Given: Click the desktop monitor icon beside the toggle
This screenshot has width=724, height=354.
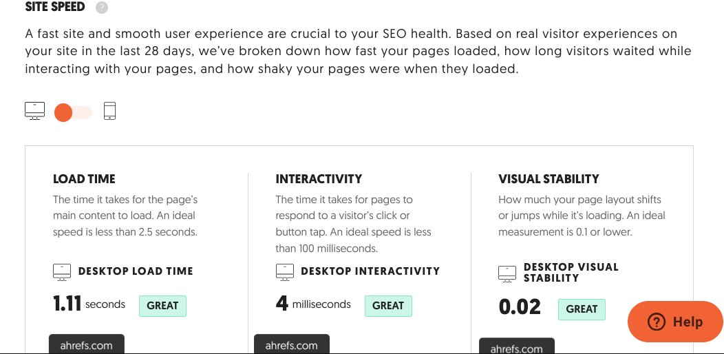Looking at the screenshot, I should tap(34, 112).
